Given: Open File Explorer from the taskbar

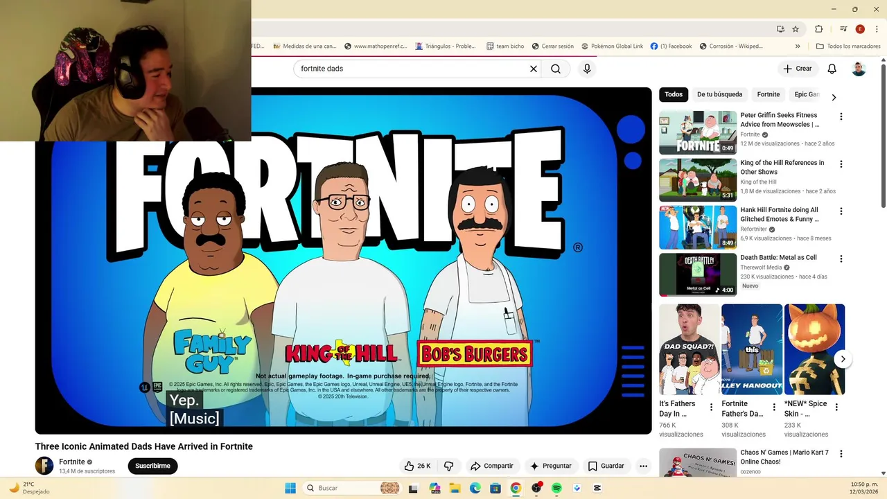Looking at the screenshot, I should pyautogui.click(x=455, y=488).
